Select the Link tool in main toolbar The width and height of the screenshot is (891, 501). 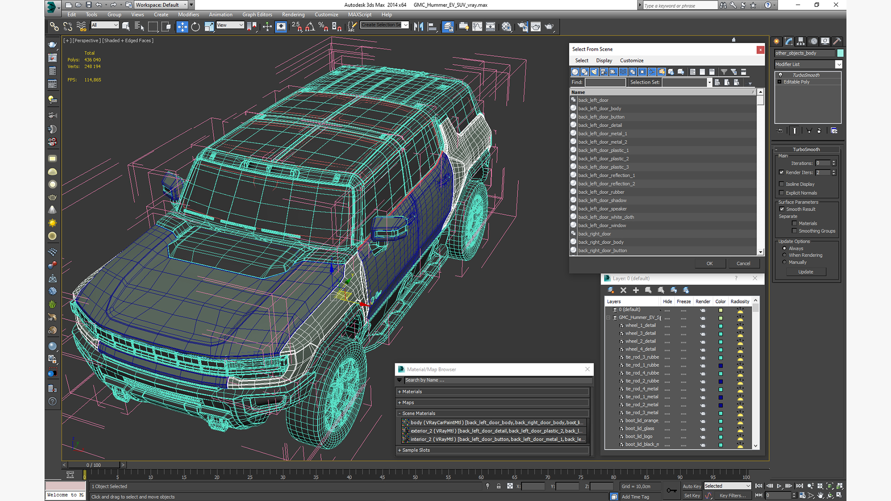[x=54, y=26]
